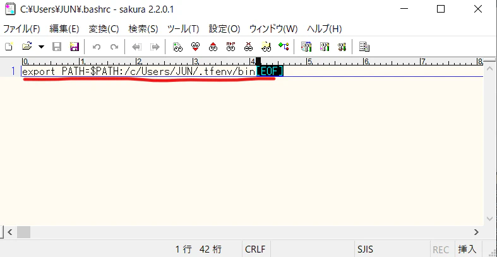Click the SJIS encoding status entry

coord(365,249)
